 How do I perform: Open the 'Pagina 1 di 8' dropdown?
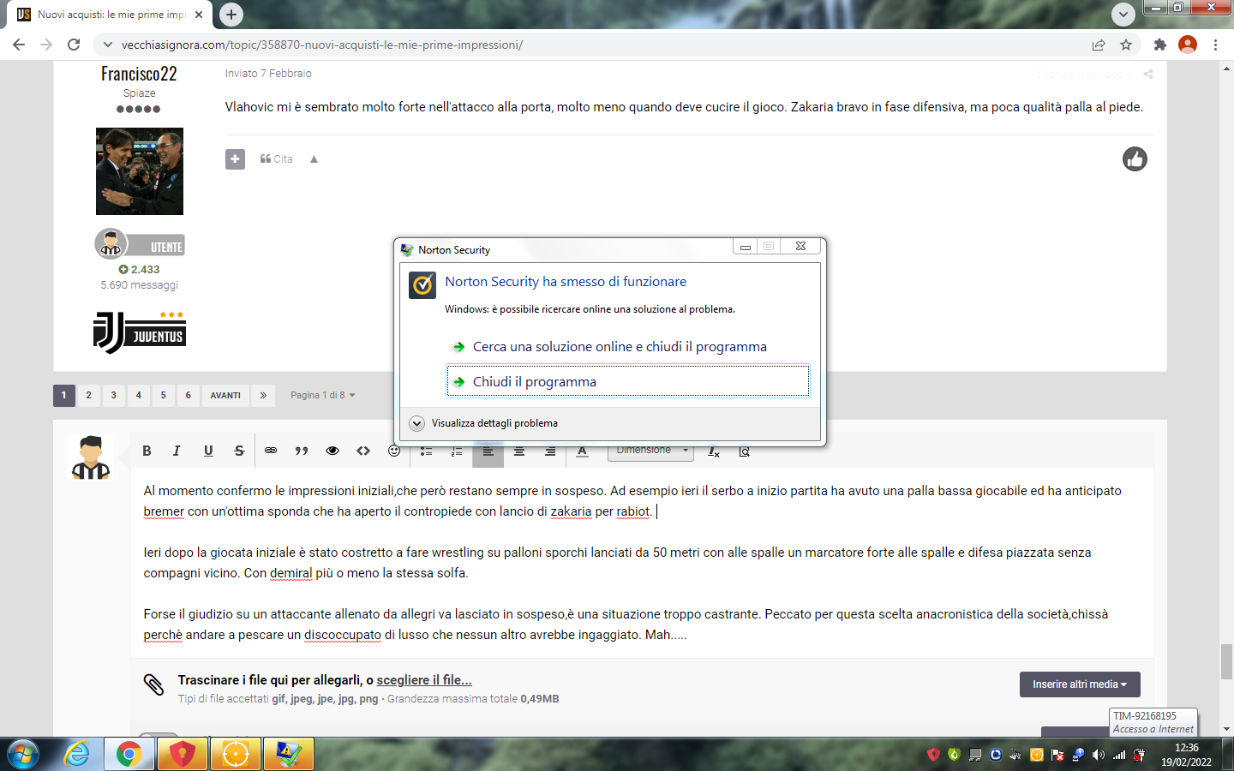pos(322,395)
